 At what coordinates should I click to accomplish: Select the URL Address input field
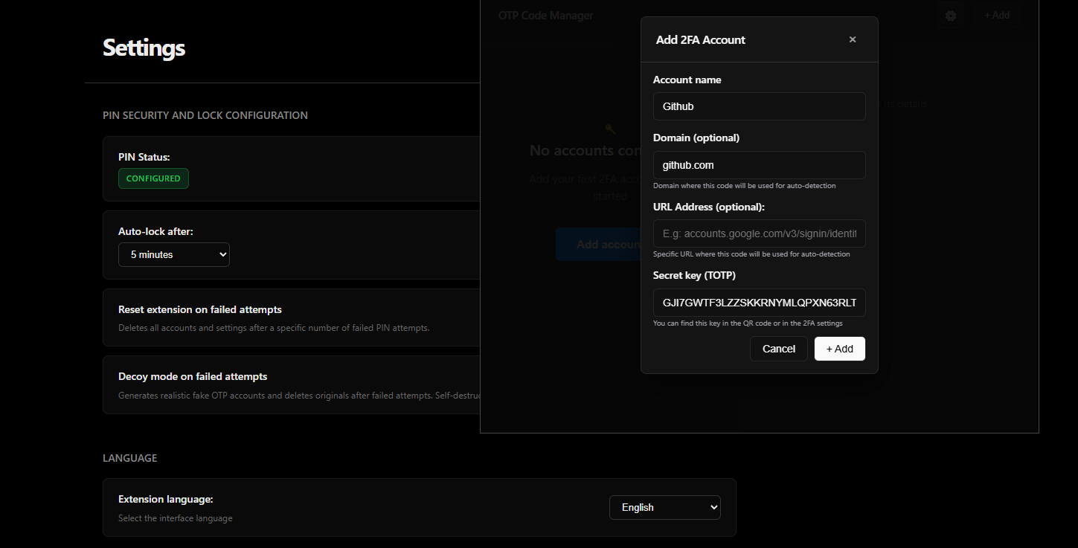759,233
